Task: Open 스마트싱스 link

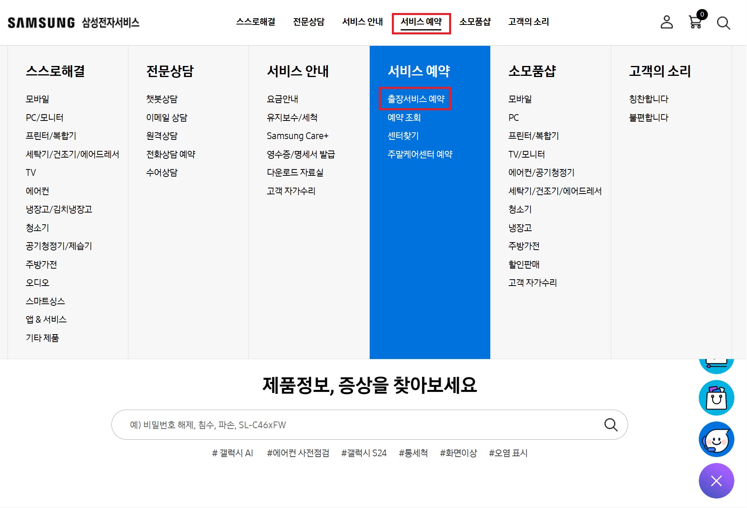Action: coord(45,301)
